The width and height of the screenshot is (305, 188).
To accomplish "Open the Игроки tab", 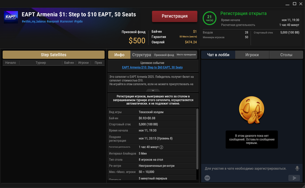I will pos(252,55).
